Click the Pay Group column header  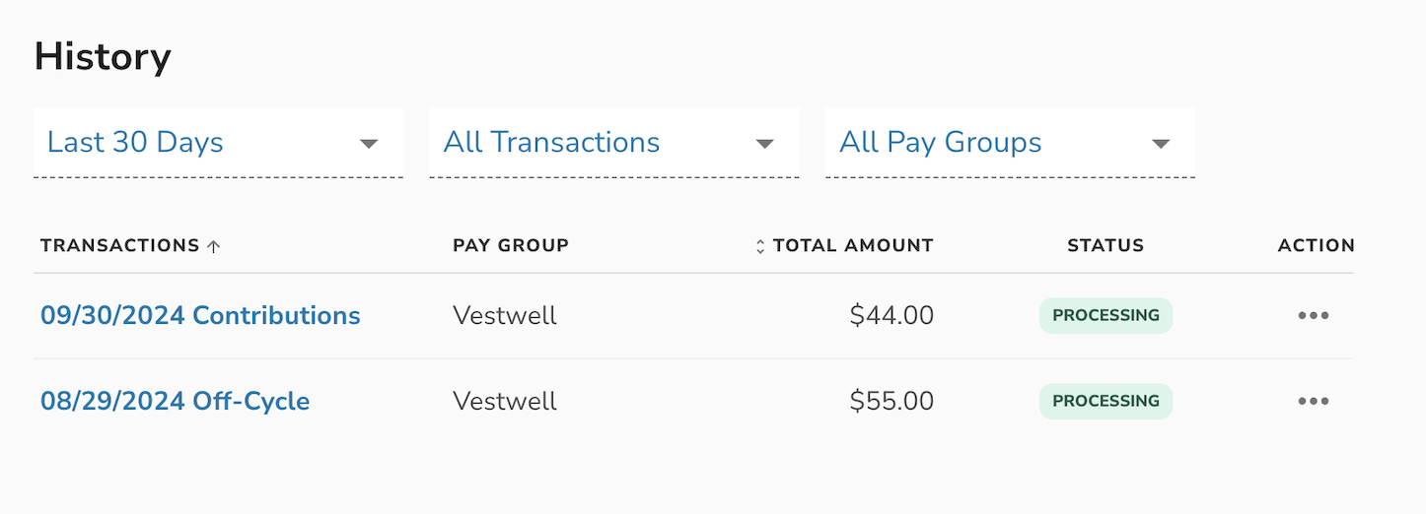point(511,246)
